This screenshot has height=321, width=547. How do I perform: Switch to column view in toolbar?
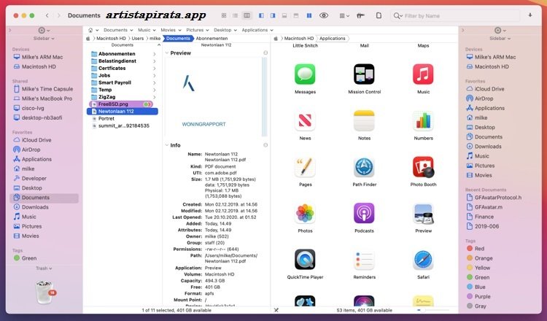click(247, 15)
